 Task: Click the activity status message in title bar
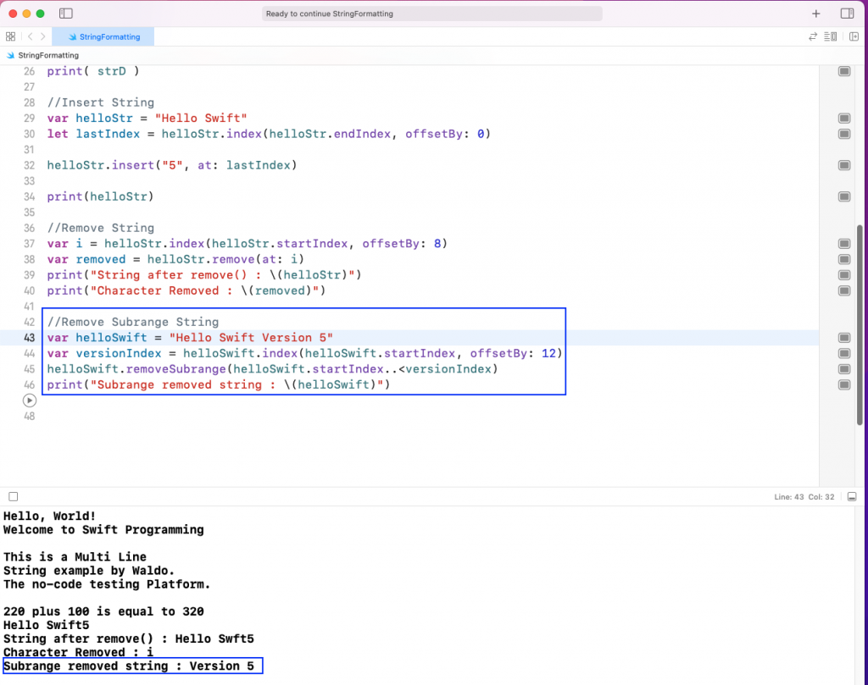tap(433, 14)
